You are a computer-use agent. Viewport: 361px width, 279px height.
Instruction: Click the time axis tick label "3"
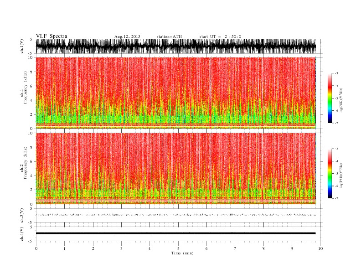tap(121, 248)
